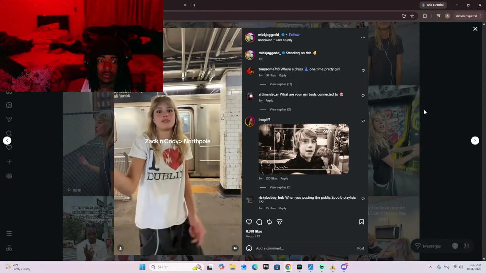Click the taskbar Search box
Screen dimensions: 486x273
click(x=176, y=267)
